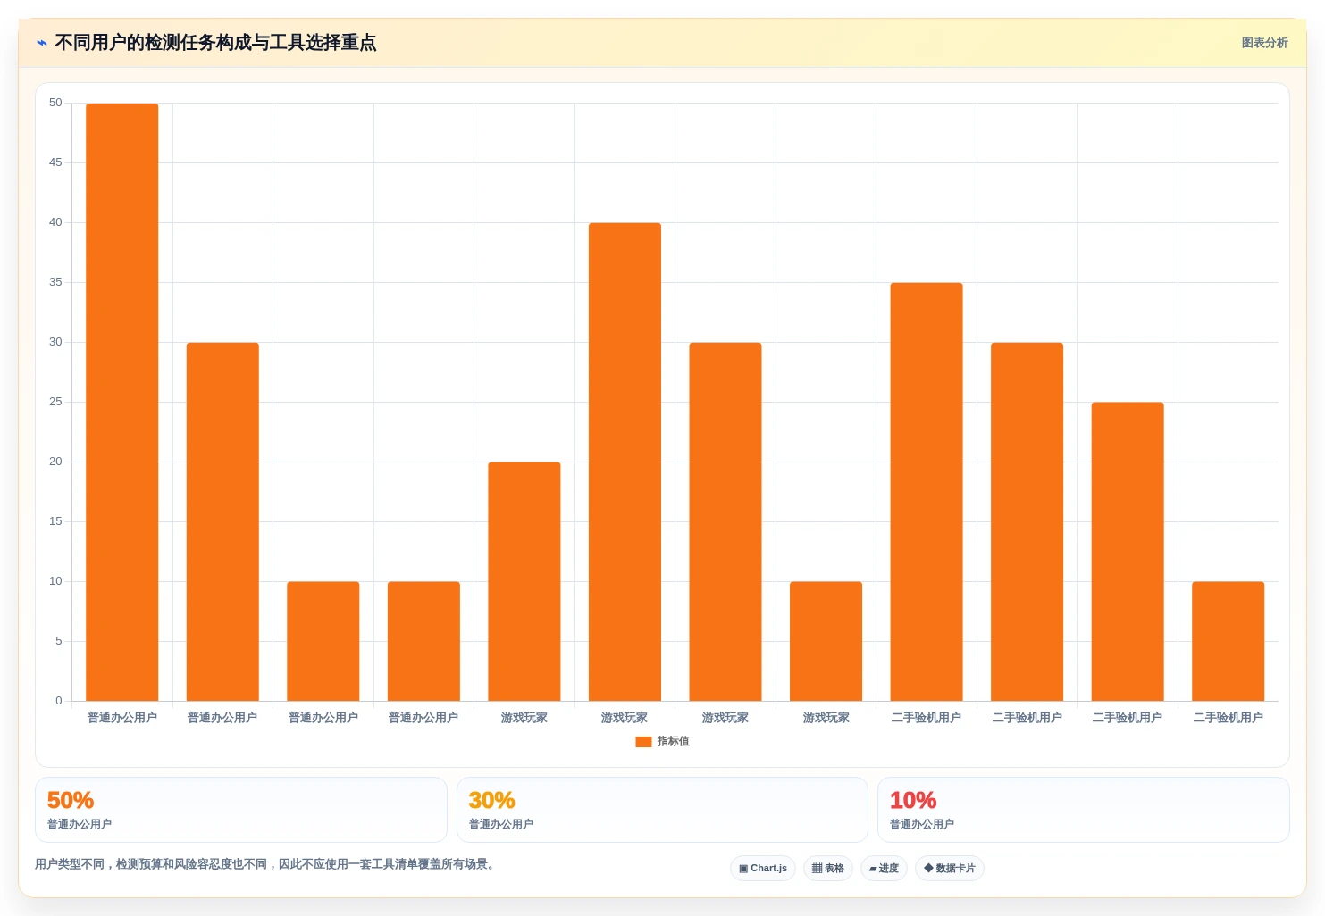This screenshot has height=916, width=1325.
Task: Click the 游戏玩家 bar with value 30
Action: pos(725,521)
